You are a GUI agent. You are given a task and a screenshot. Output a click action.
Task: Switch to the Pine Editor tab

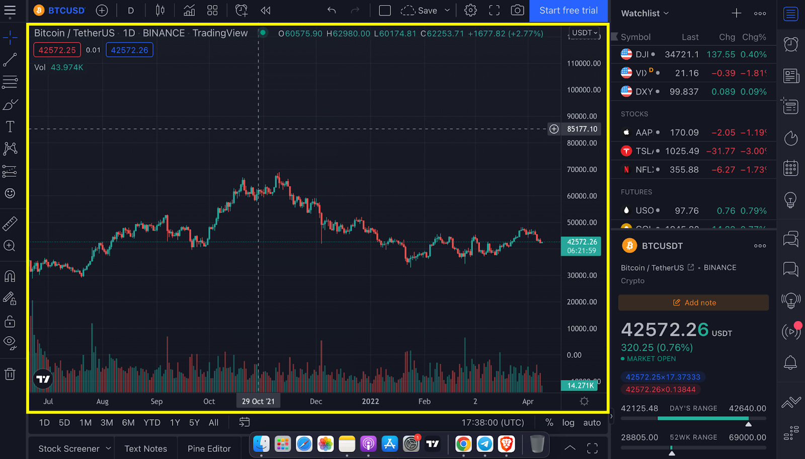coord(209,448)
